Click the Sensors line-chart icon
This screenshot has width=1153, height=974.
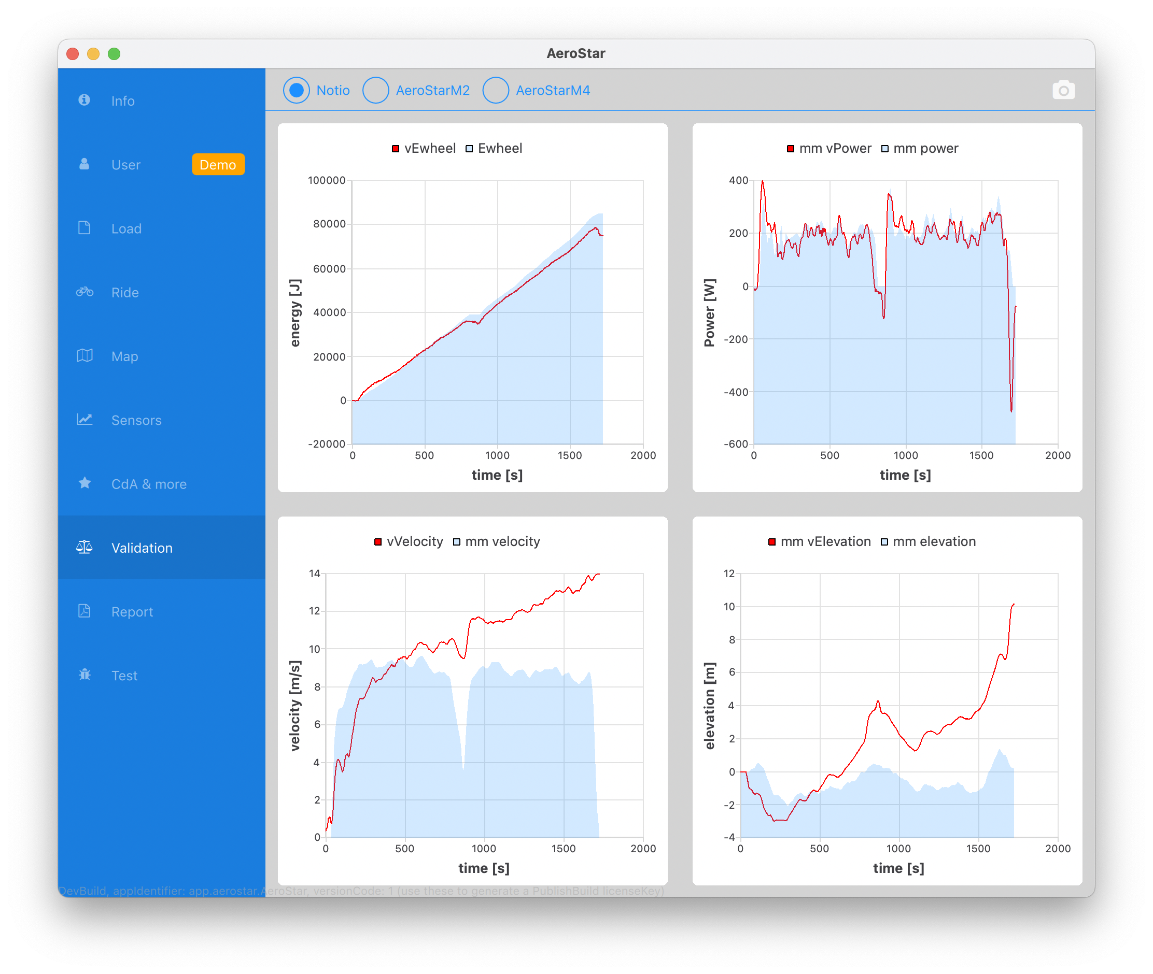[x=85, y=420]
